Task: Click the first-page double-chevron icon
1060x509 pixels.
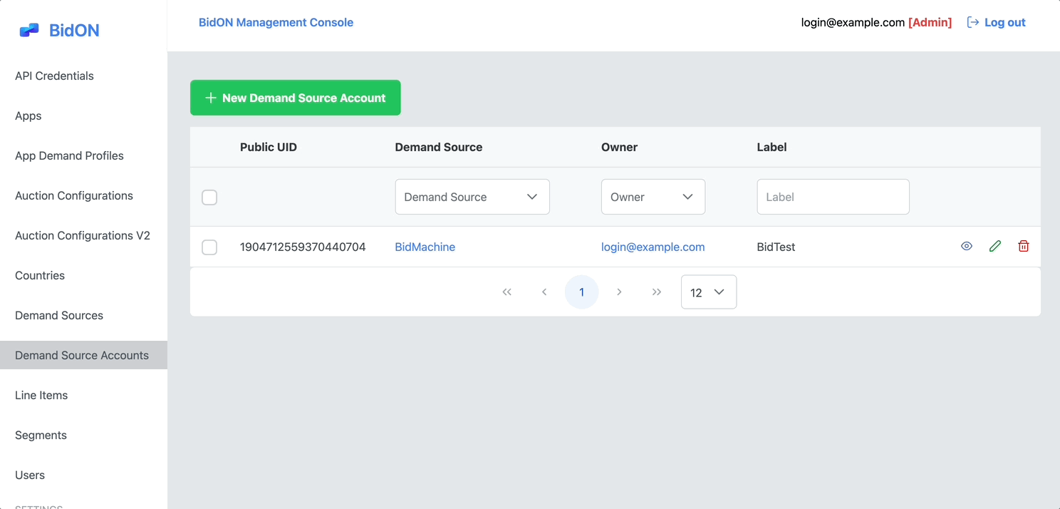Action: 507,292
